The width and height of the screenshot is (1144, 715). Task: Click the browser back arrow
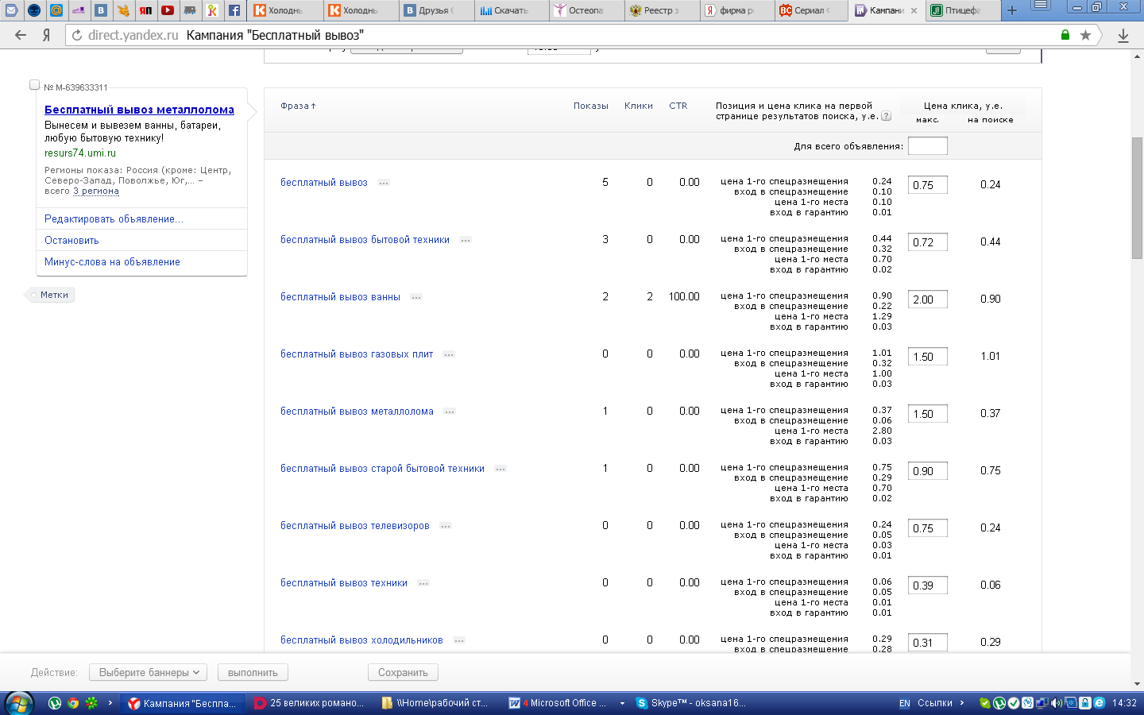(x=21, y=35)
